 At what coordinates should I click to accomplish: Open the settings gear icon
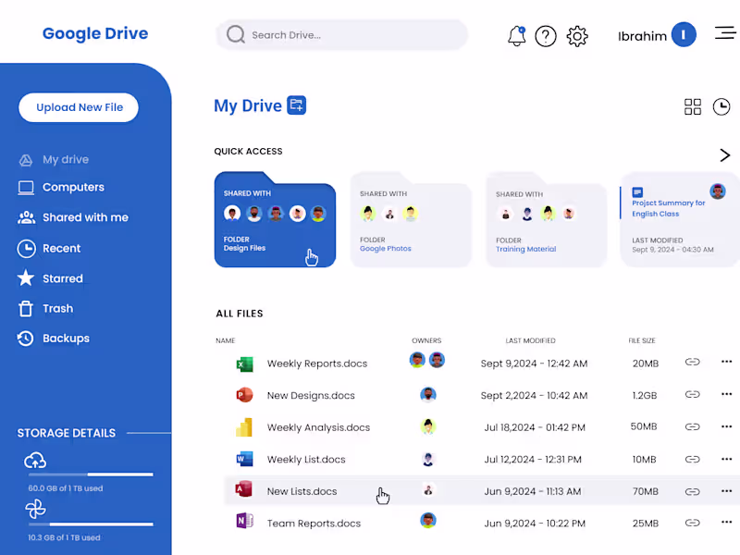tap(577, 36)
